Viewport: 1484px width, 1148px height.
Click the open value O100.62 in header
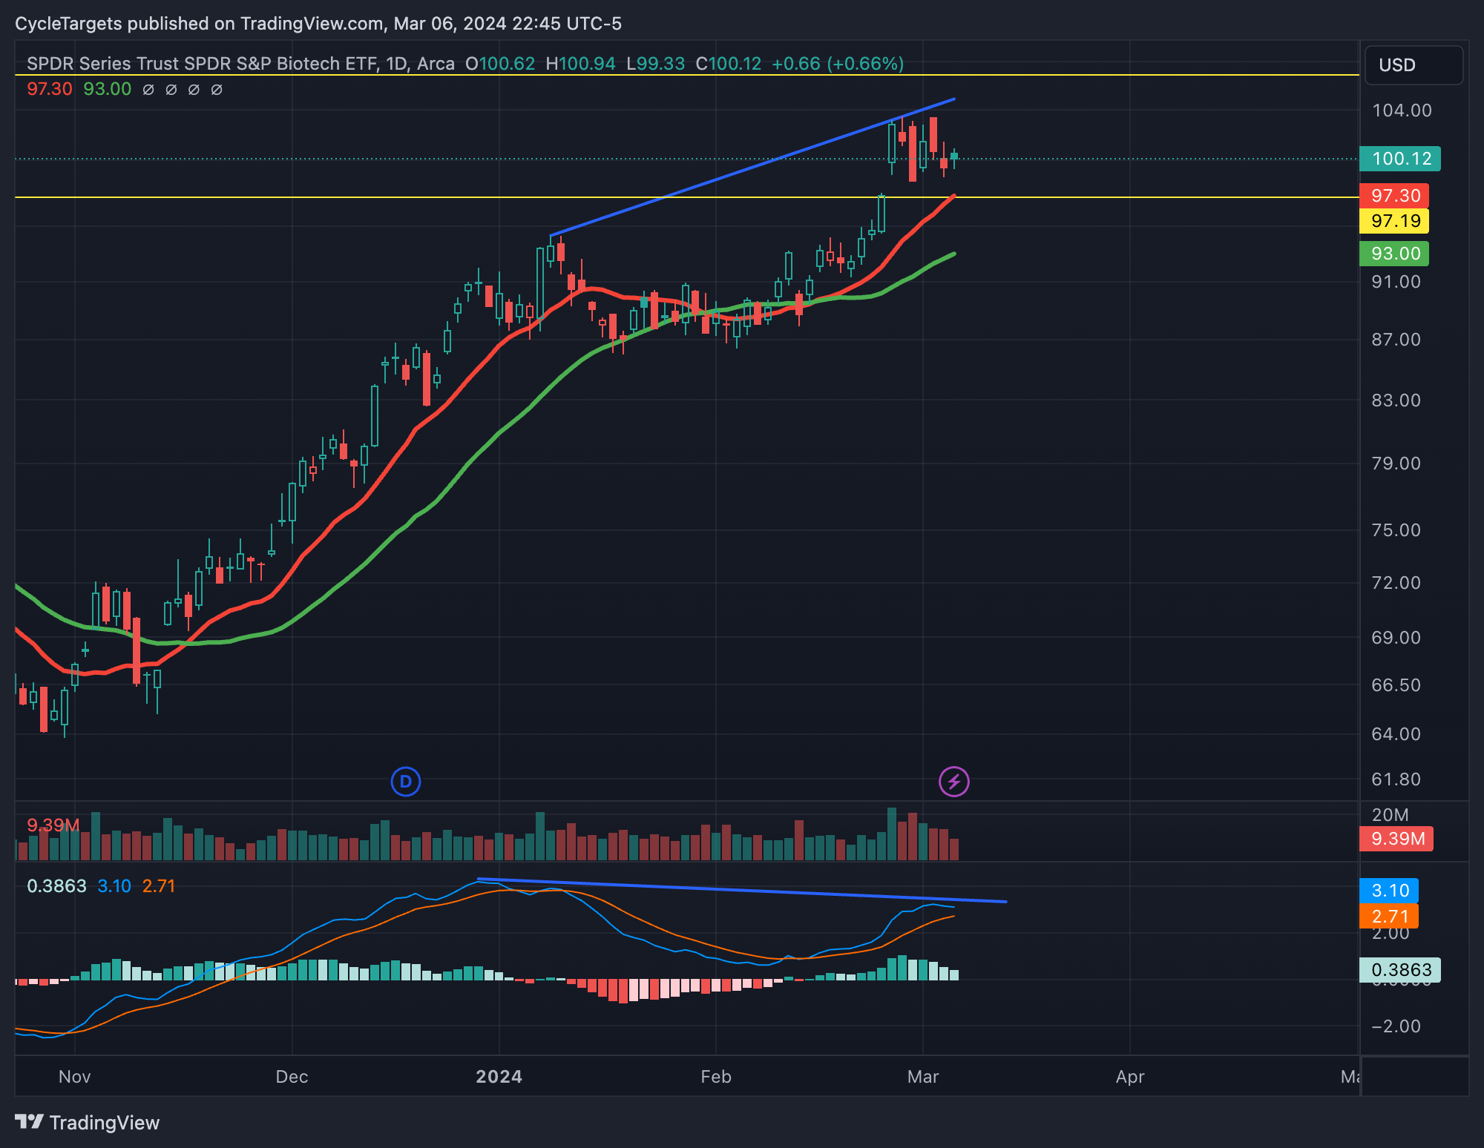[x=500, y=64]
